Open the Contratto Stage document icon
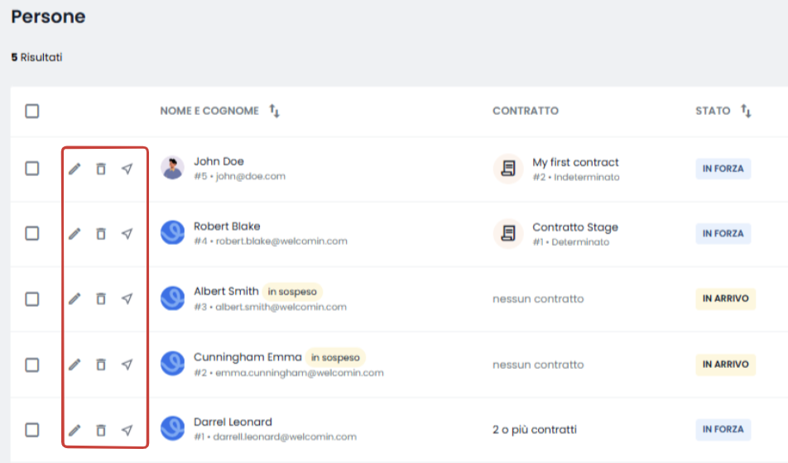 (508, 233)
